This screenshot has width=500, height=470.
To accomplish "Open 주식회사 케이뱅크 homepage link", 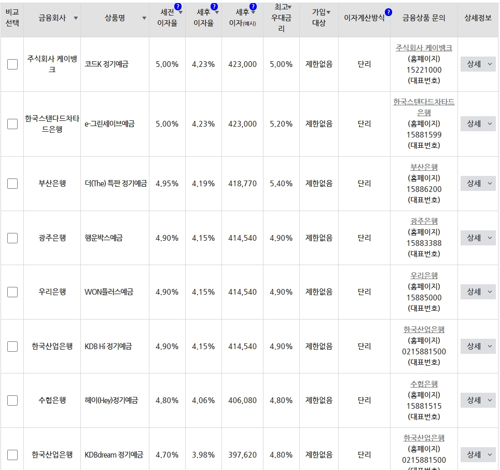I will (x=424, y=48).
